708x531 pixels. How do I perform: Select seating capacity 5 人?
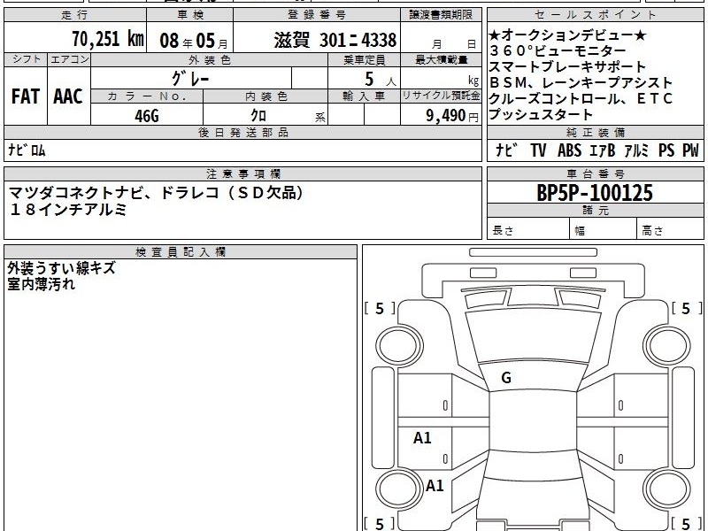pyautogui.click(x=381, y=80)
